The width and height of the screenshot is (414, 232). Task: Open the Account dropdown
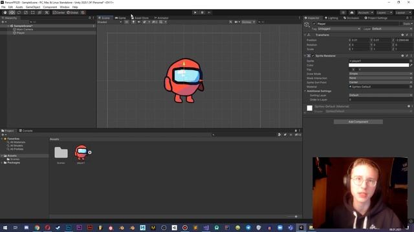point(365,13)
